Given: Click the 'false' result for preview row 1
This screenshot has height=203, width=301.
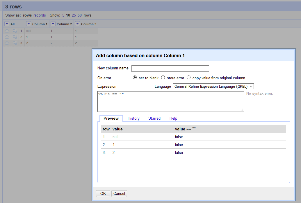Looking at the screenshot, I should coord(179,137).
